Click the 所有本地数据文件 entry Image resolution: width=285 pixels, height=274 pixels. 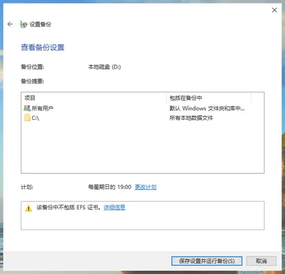point(191,118)
